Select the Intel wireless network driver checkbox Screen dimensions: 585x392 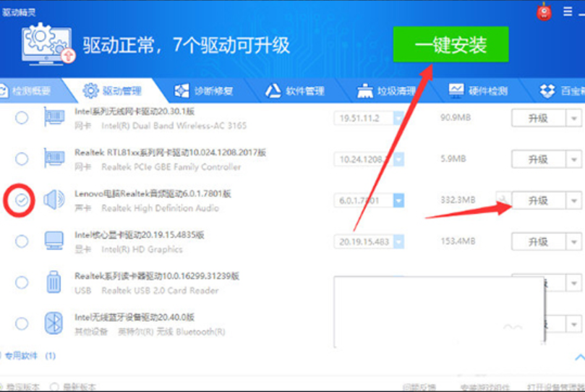[22, 117]
